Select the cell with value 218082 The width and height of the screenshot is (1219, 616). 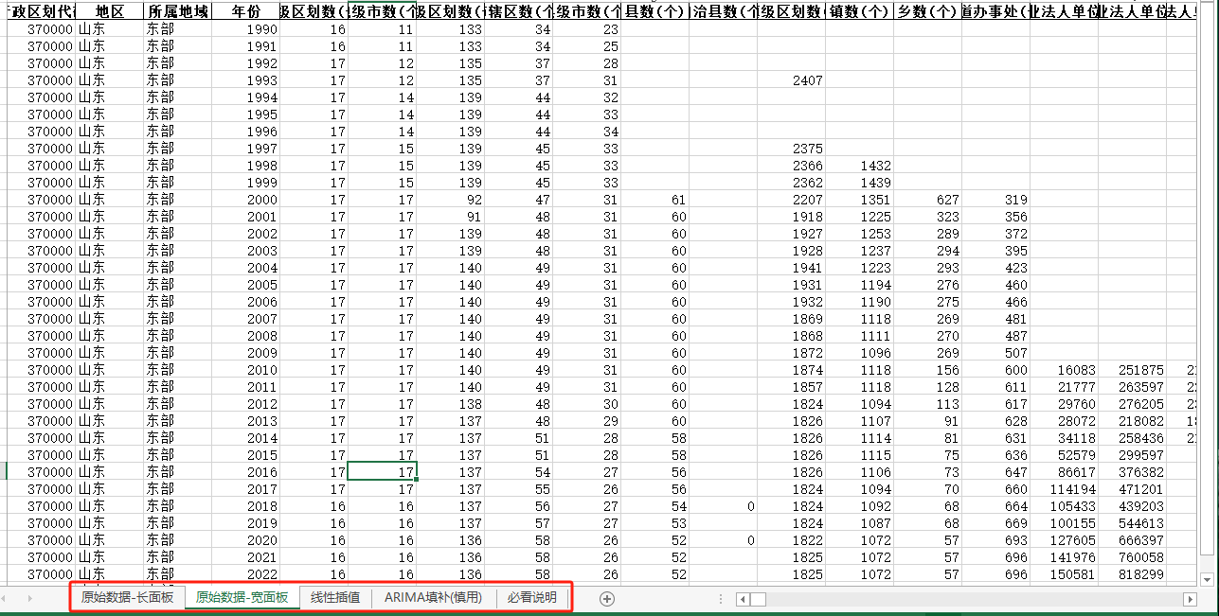tap(1132, 421)
